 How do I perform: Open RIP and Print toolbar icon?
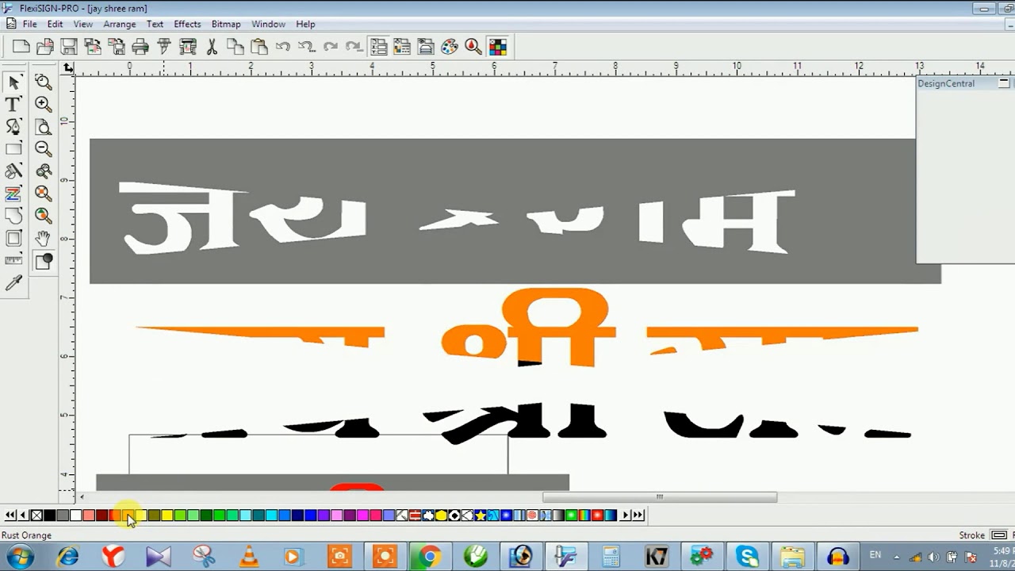[x=188, y=47]
